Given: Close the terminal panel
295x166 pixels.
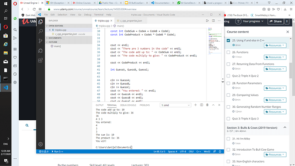Looking at the screenshot, I should click(x=219, y=105).
